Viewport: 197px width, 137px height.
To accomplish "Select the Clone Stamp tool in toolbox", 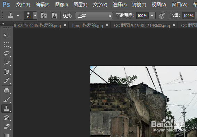I will click(7, 109).
